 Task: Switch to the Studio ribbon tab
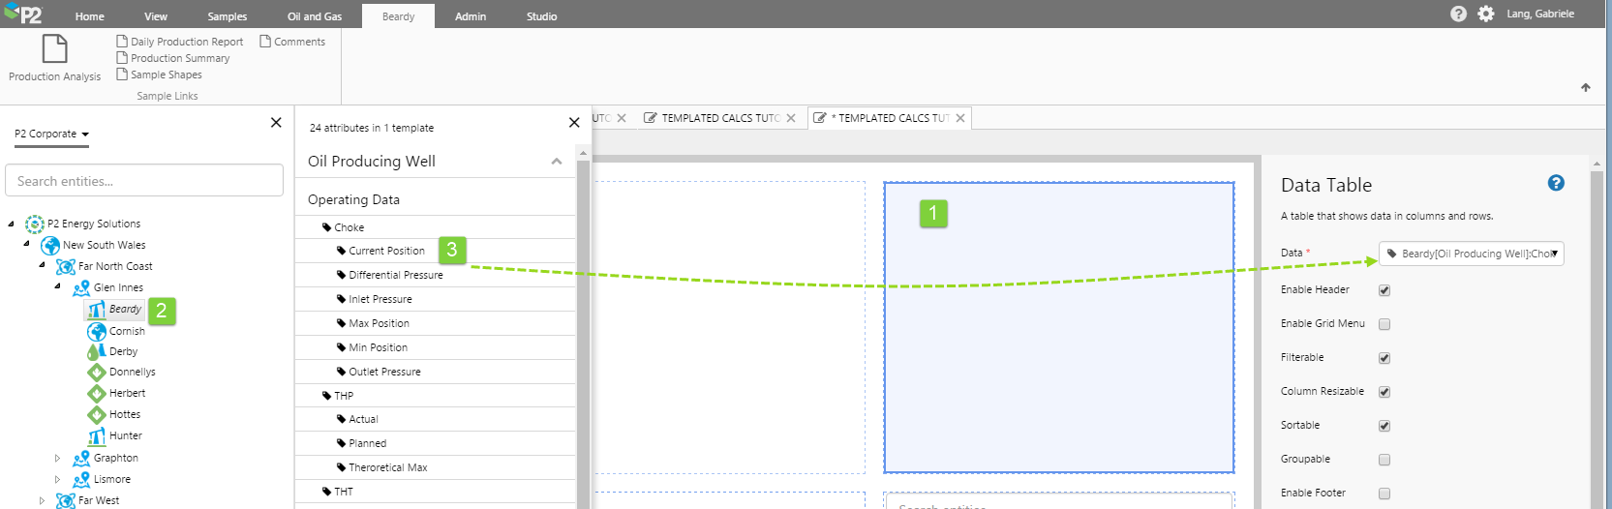[541, 16]
